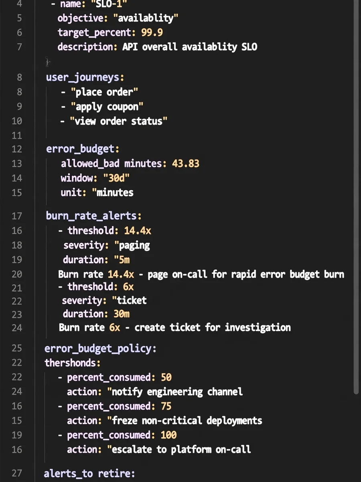
Task: Click the '- threshold: 6x' line
Action: tap(96, 286)
